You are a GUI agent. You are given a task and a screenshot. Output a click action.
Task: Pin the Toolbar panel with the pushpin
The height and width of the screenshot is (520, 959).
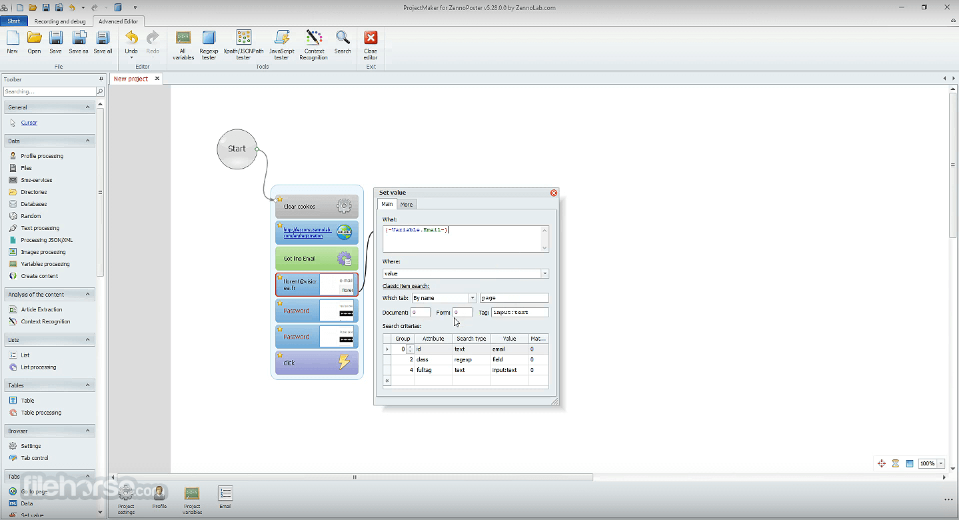click(x=101, y=79)
